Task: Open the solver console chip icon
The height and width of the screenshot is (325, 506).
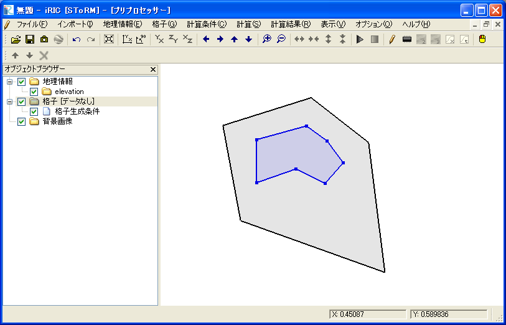Action: pyautogui.click(x=407, y=39)
